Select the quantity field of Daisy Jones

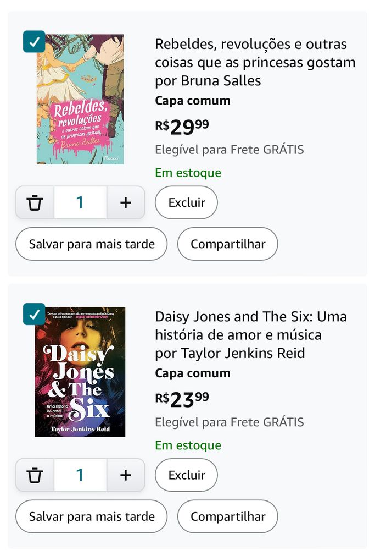pos(80,475)
